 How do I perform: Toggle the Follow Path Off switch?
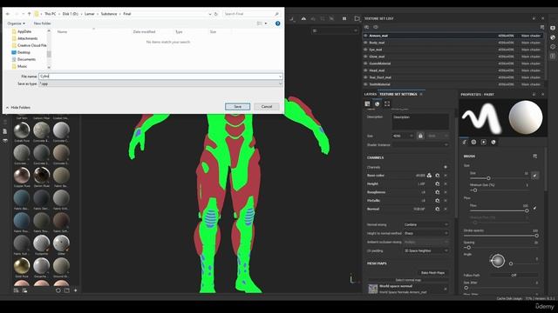coord(514,275)
